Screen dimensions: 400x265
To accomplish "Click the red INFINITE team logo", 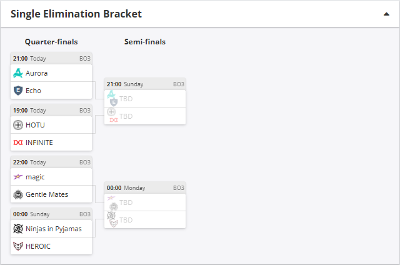I will click(x=18, y=142).
